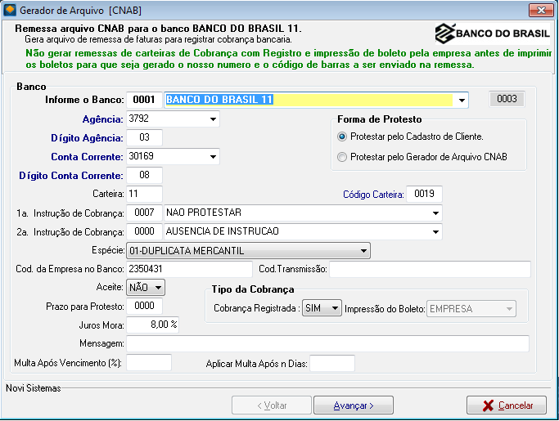Viewport: 559px width, 421px height.
Task: Click the AUSENCIA DE INSTRUCAO text
Action: [x=222, y=231]
